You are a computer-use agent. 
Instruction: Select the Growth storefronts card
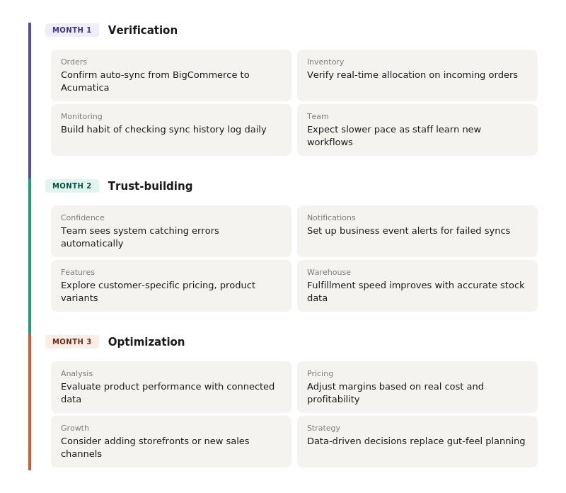coord(171,441)
